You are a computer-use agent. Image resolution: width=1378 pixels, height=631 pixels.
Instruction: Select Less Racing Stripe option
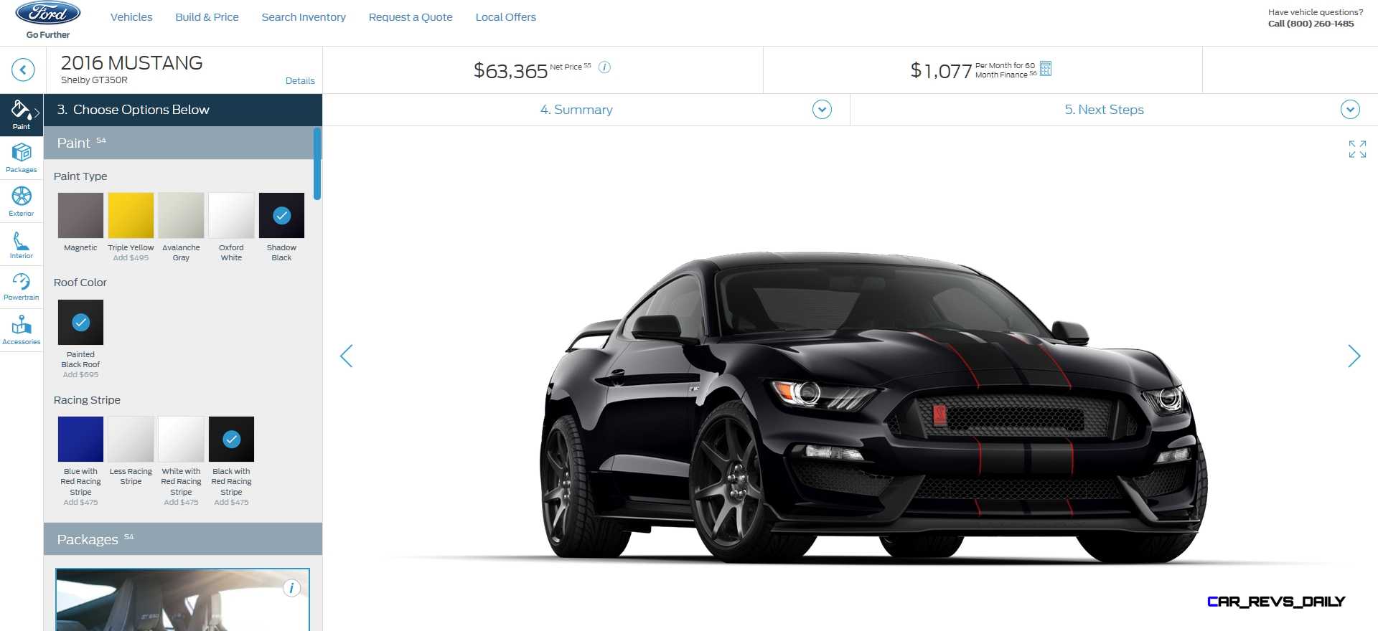131,439
